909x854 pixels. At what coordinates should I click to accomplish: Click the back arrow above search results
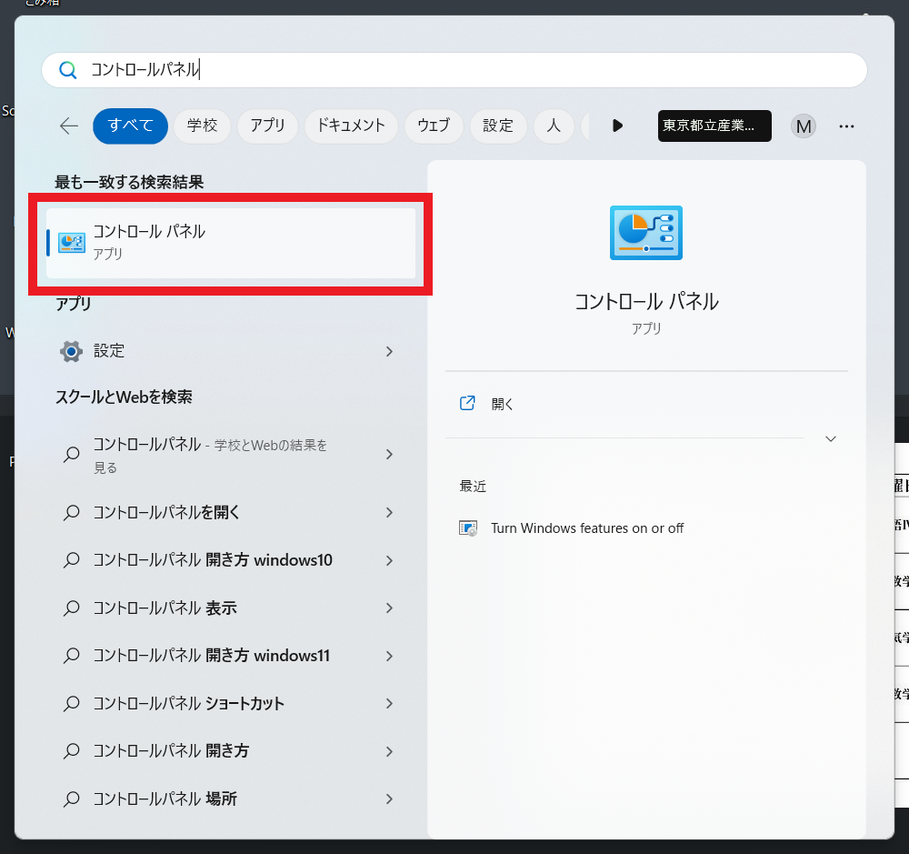pos(68,126)
